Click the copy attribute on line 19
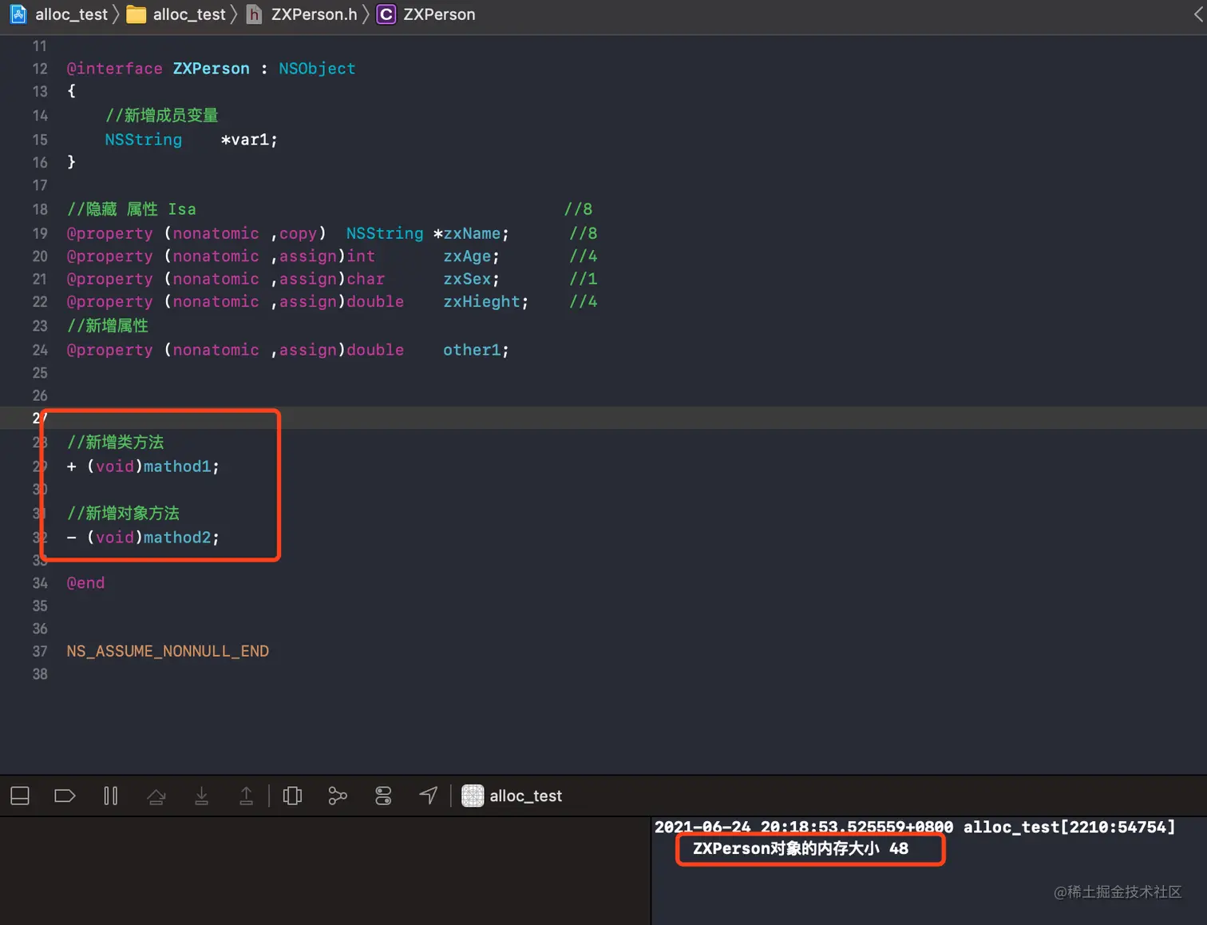Screen dimensions: 1207x925 coord(298,233)
